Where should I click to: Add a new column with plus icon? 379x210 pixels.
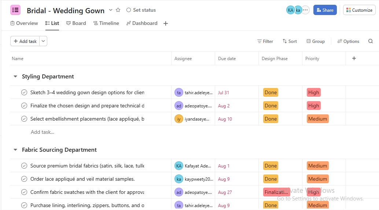[x=354, y=58]
